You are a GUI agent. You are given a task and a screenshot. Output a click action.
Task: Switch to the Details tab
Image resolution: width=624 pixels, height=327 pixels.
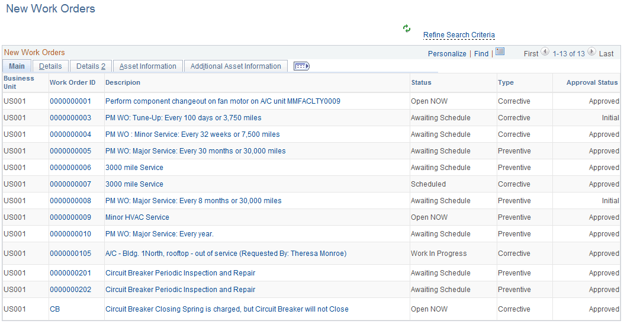pos(50,66)
